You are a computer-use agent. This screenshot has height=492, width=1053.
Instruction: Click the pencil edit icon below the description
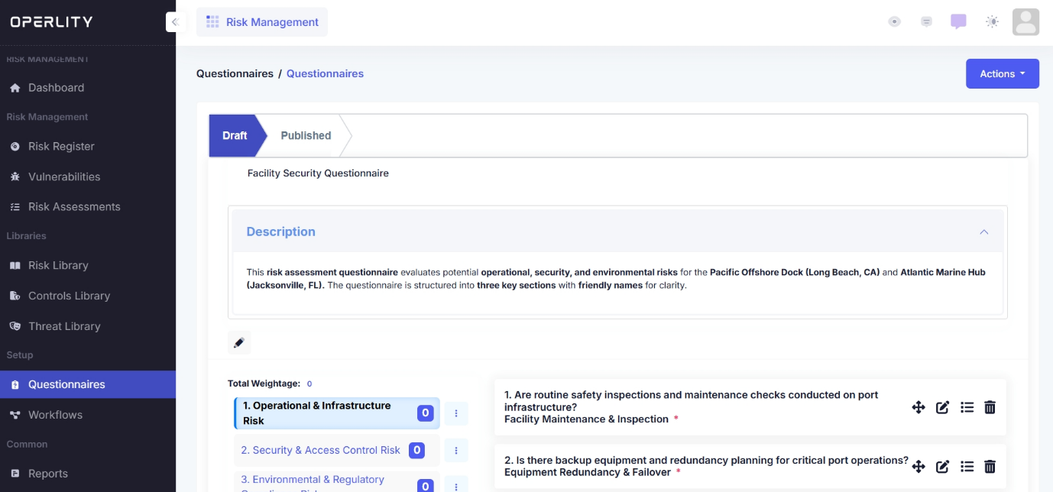(x=239, y=342)
